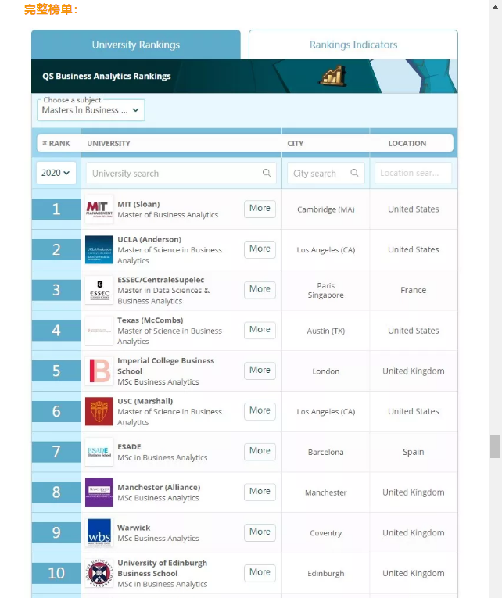The image size is (502, 598).
Task: Click More for Manchester (Alliance)
Action: pos(260,492)
